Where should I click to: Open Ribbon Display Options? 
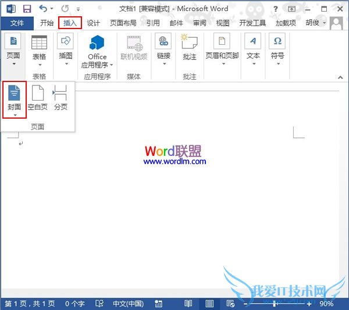(x=291, y=9)
